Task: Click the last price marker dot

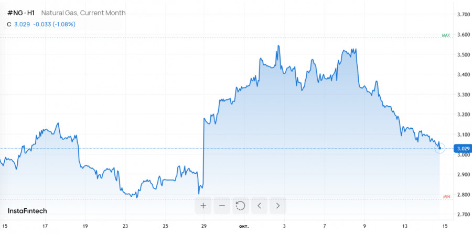Action: click(x=439, y=148)
